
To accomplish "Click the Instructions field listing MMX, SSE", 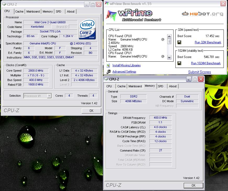I will point(60,57).
